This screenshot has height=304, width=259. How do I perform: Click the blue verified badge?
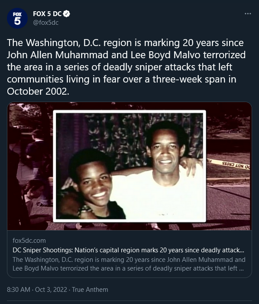pyautogui.click(x=67, y=14)
